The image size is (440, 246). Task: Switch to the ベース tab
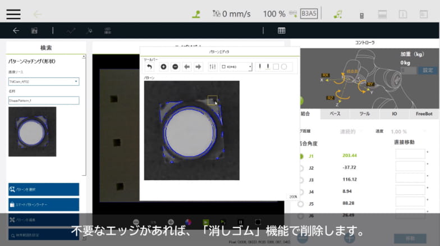pos(335,113)
